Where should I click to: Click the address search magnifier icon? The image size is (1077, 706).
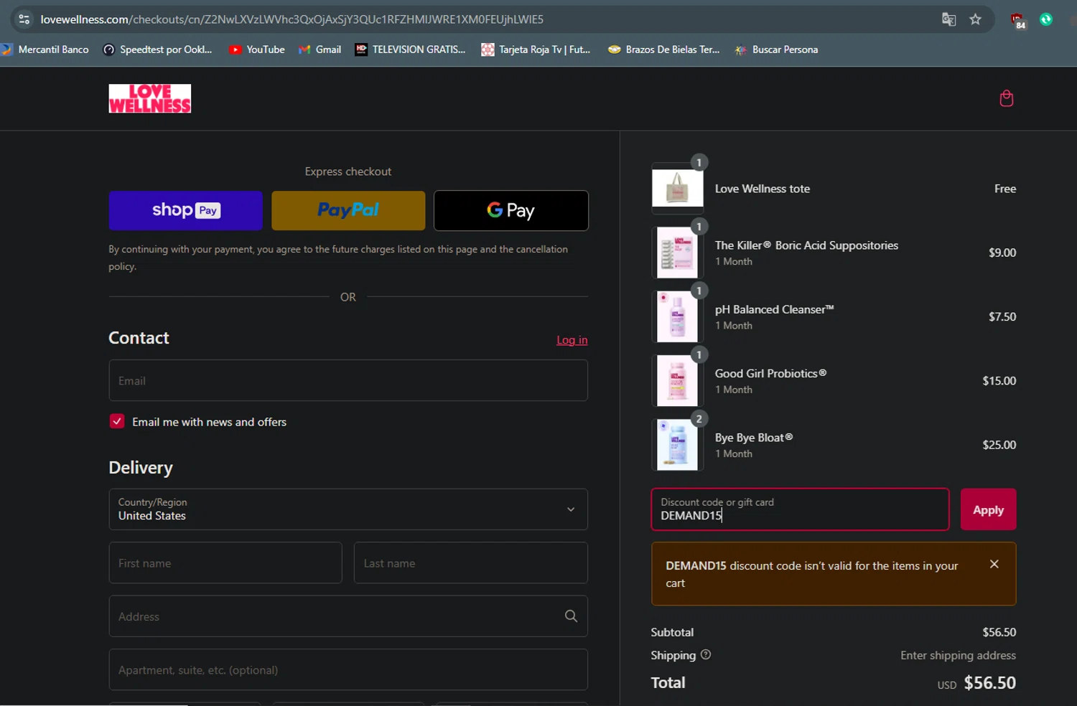[571, 616]
